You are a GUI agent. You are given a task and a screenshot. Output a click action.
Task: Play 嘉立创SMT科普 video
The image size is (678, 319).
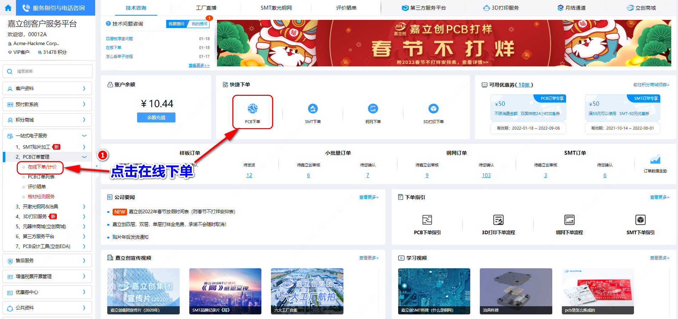[434, 291]
